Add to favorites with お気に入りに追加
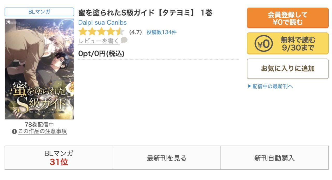Screen dimensions: 332x180 [x=288, y=69]
